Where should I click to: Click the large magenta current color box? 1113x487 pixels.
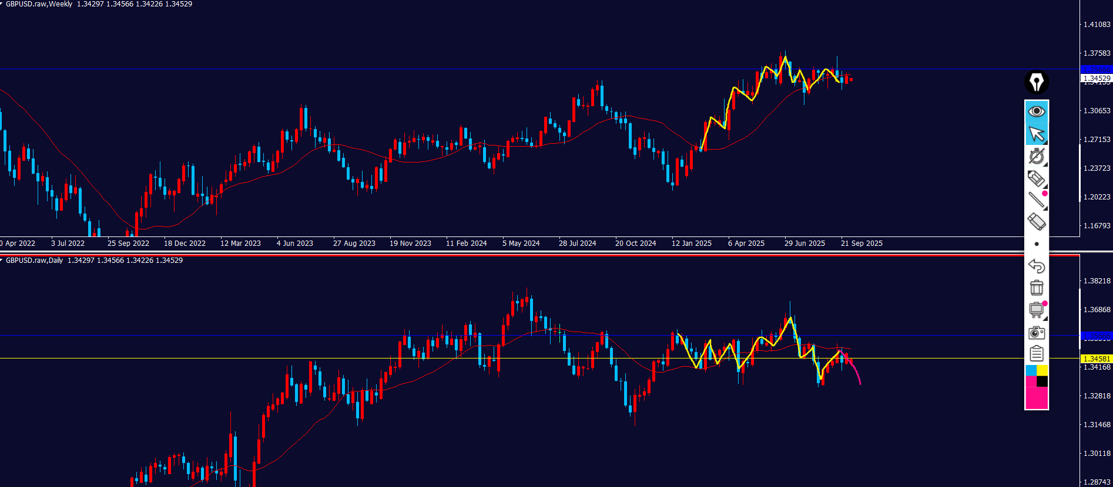(x=1037, y=398)
